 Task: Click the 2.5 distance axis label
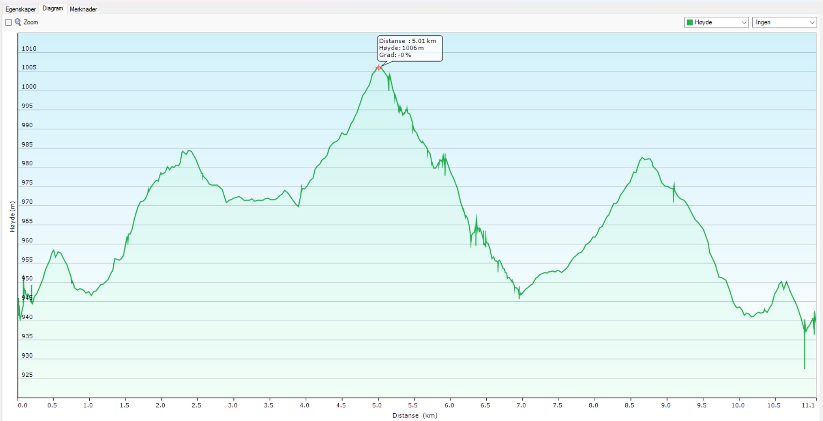click(x=196, y=405)
